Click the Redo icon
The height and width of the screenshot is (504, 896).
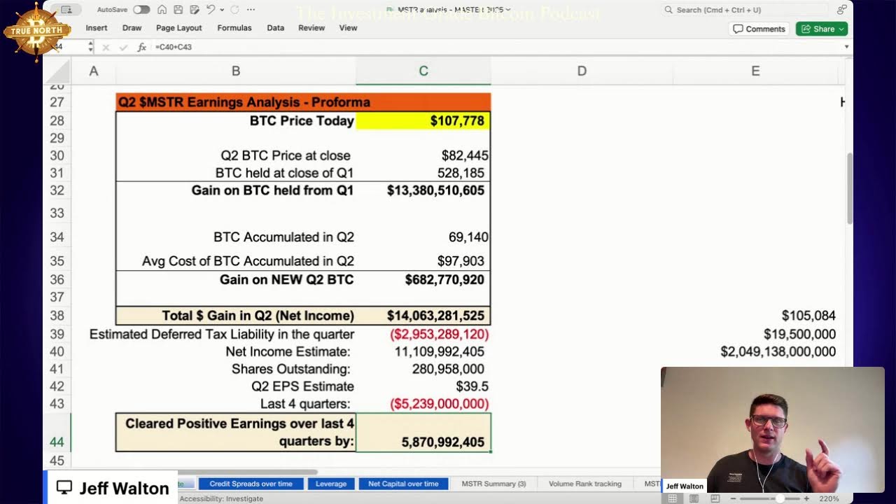coord(234,10)
